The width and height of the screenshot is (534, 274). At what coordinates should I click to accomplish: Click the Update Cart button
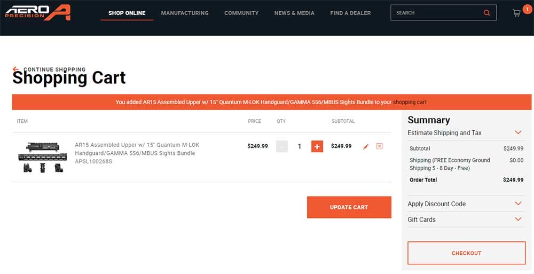349,207
